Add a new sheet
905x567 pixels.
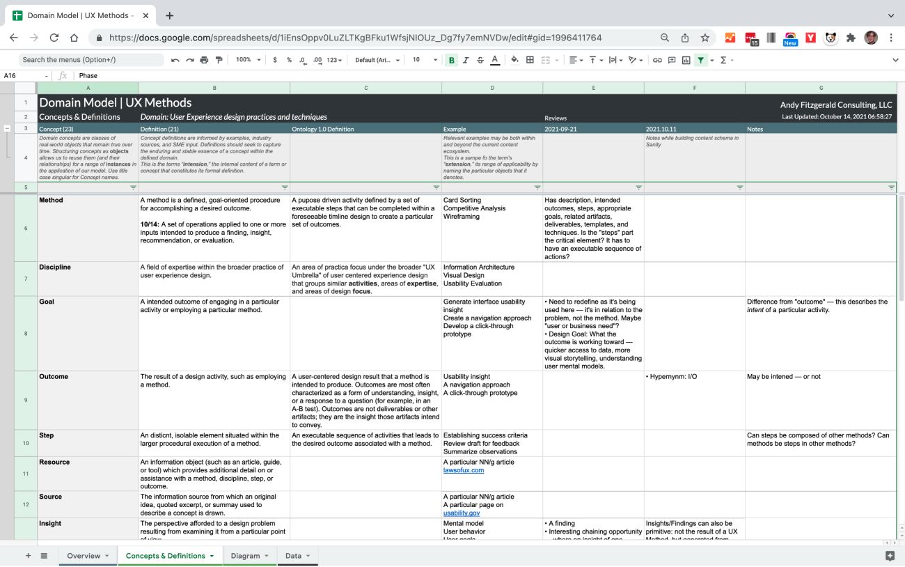coord(29,556)
